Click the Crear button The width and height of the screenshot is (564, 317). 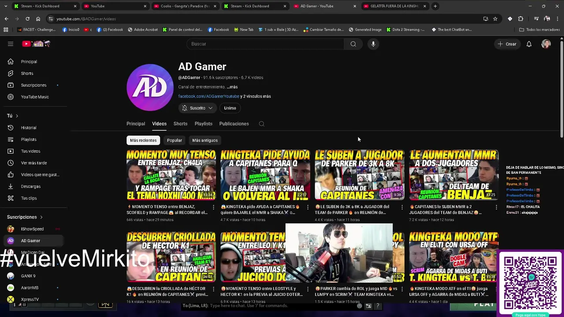(x=507, y=44)
